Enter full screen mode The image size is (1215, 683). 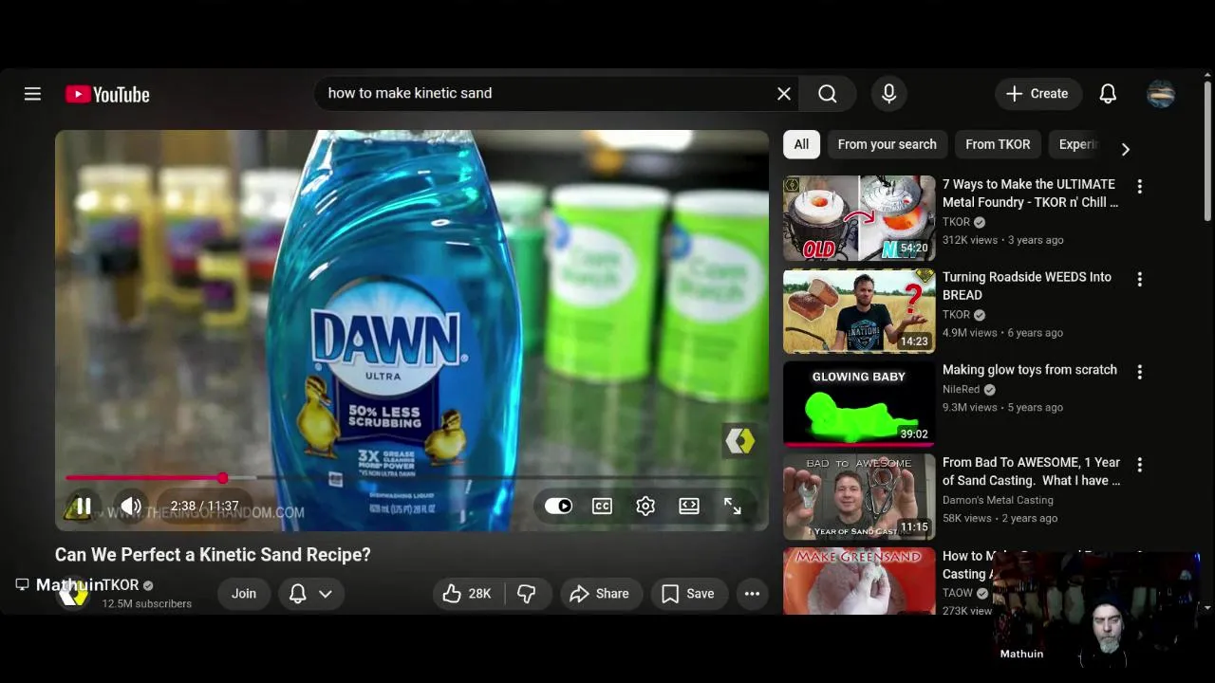(733, 507)
